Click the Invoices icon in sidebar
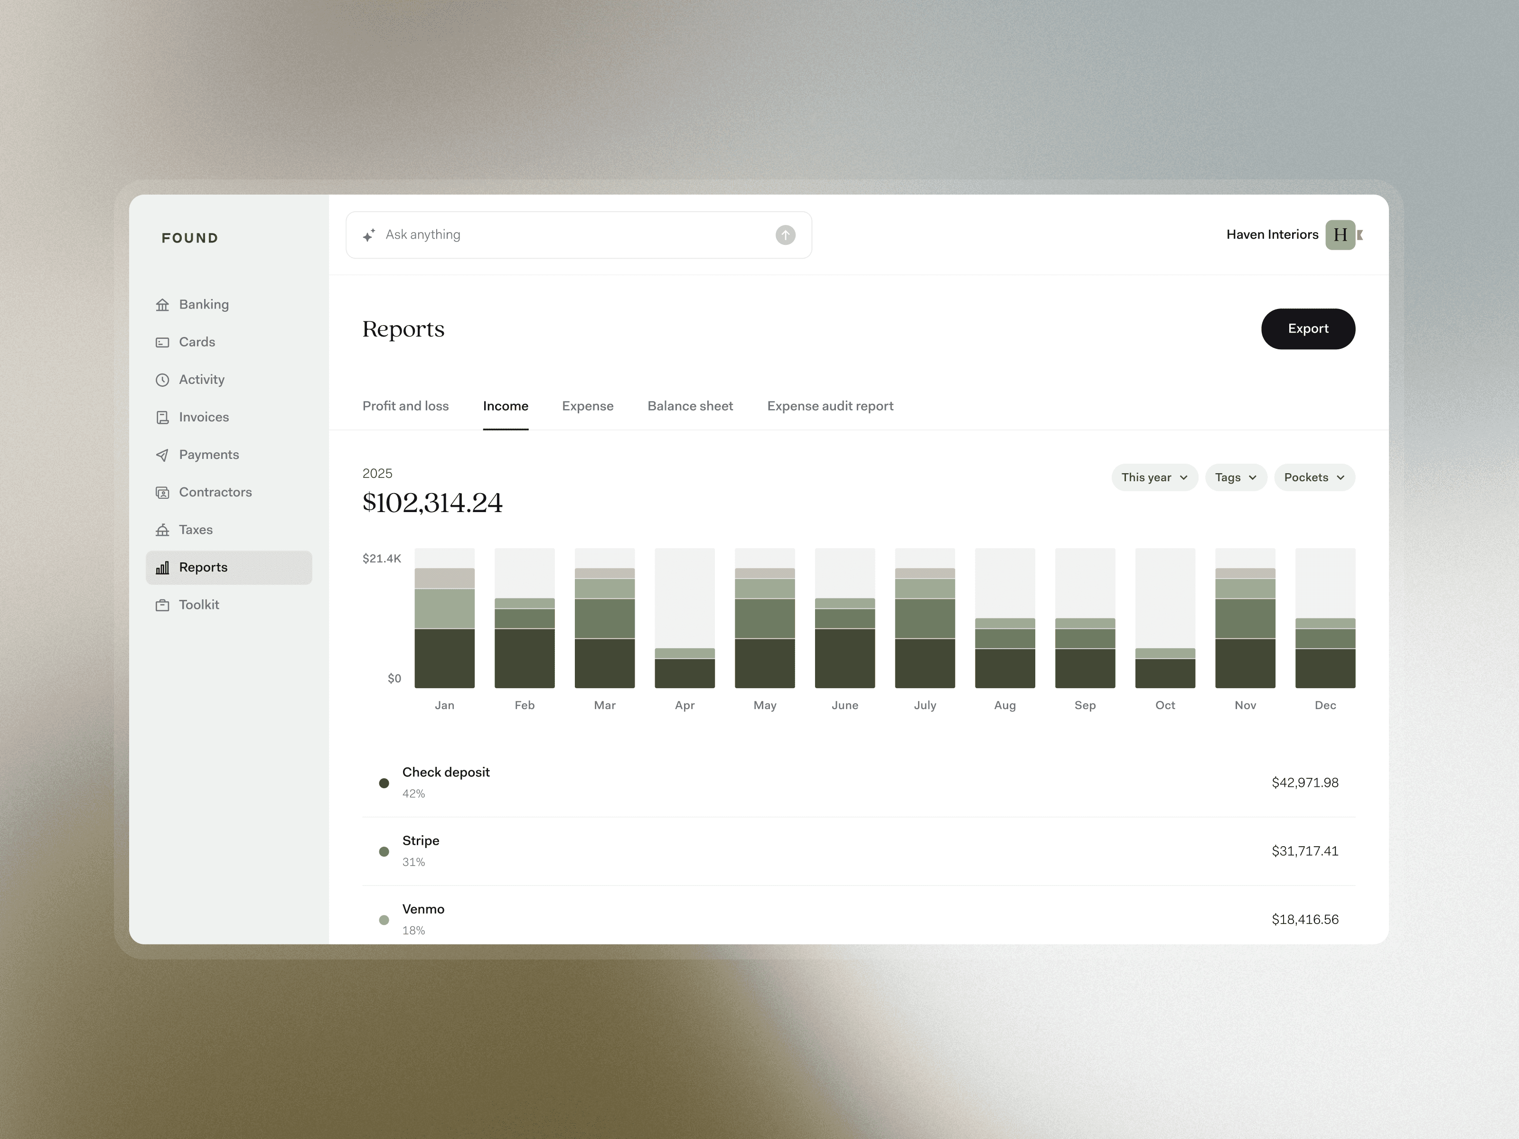This screenshot has width=1519, height=1139. click(162, 418)
